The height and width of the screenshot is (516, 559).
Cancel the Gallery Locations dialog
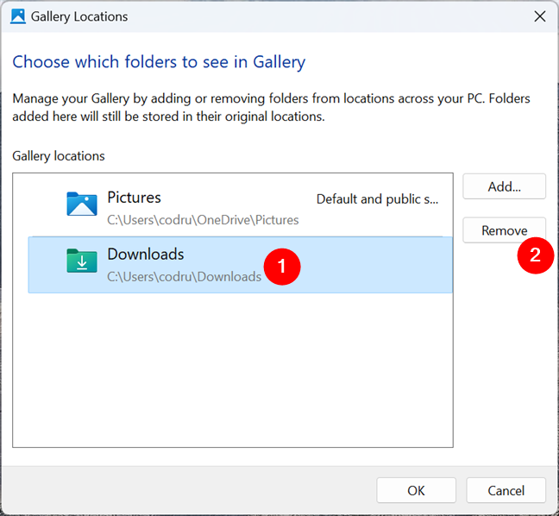(506, 490)
